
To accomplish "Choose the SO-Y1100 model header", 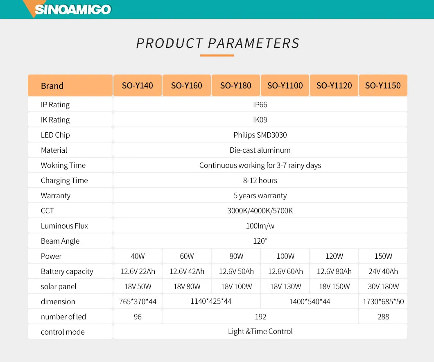I will click(285, 86).
